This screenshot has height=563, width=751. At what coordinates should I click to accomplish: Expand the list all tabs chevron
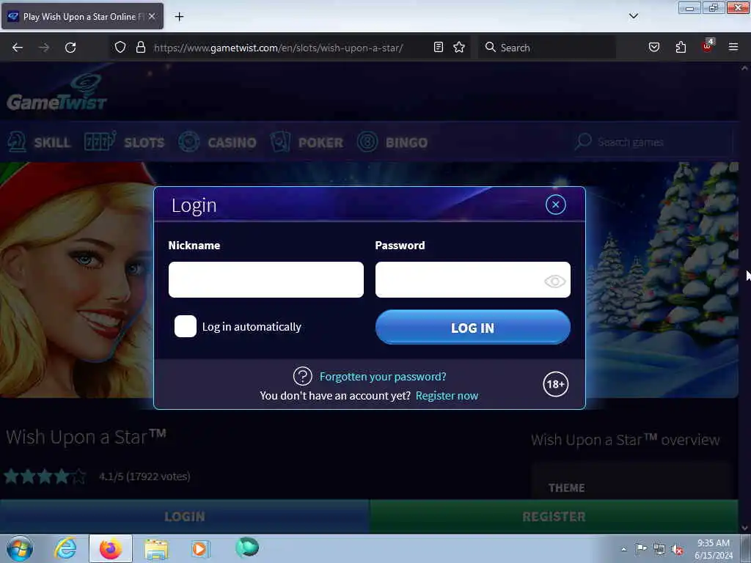[x=633, y=16]
